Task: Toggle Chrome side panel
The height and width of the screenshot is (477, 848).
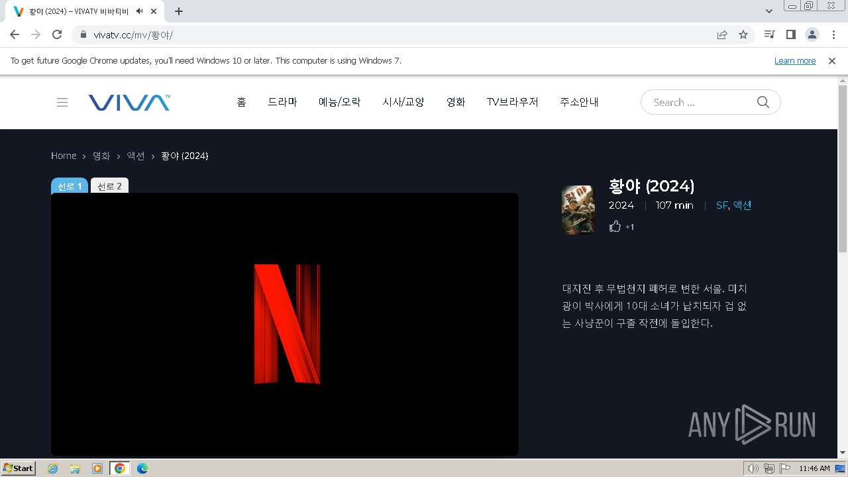Action: tap(790, 34)
